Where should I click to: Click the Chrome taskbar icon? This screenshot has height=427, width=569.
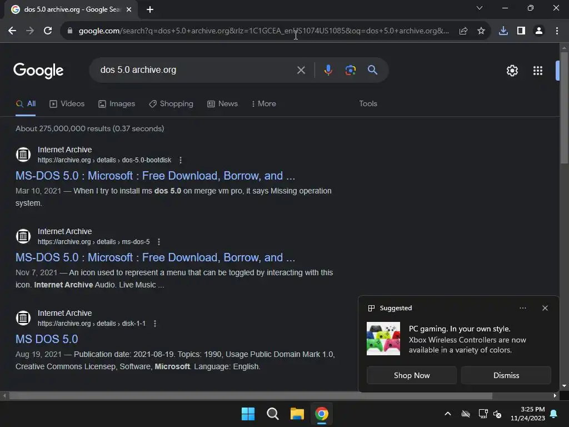coord(322,414)
